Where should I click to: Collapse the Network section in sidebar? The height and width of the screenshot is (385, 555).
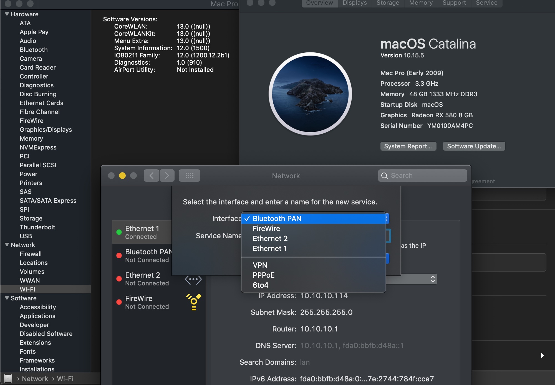7,245
